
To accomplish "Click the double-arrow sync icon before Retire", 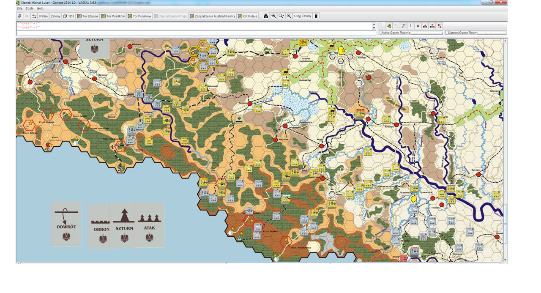I will tap(34, 16).
